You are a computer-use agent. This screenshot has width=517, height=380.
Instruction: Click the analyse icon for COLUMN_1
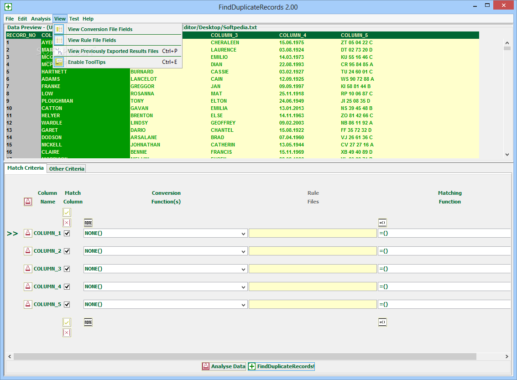tap(28, 234)
